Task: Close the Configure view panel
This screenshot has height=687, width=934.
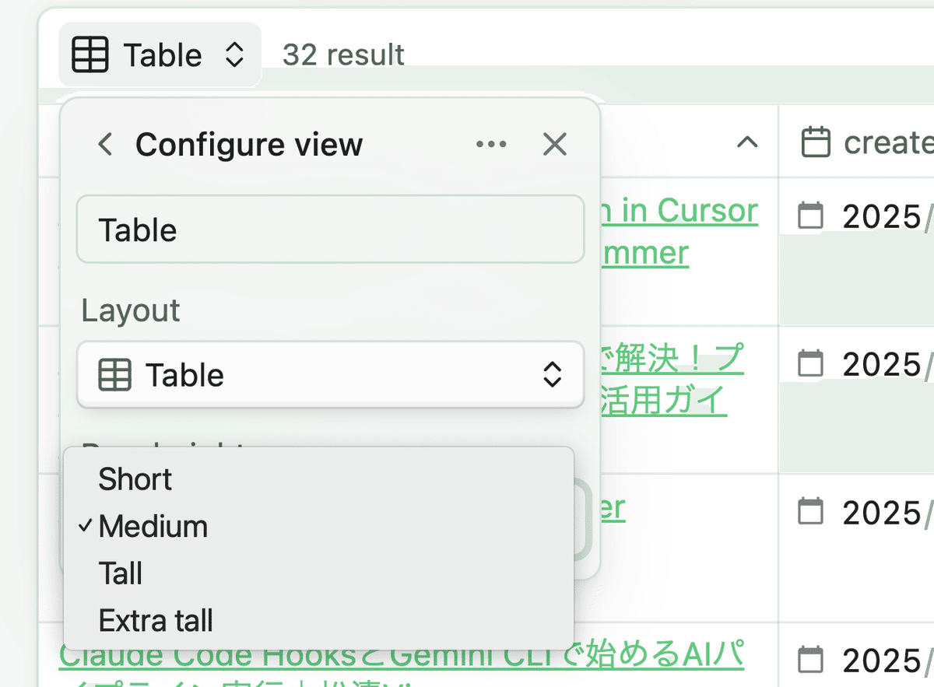Action: coord(554,145)
